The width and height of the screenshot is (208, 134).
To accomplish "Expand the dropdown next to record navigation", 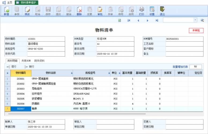I will 195,20.
